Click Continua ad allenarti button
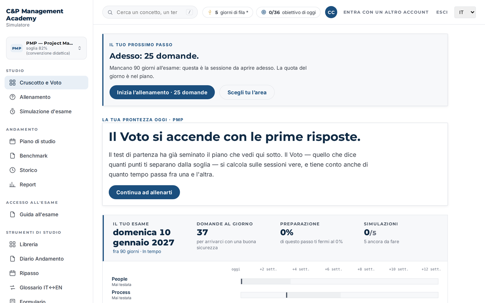This screenshot has width=485, height=303. click(x=144, y=192)
